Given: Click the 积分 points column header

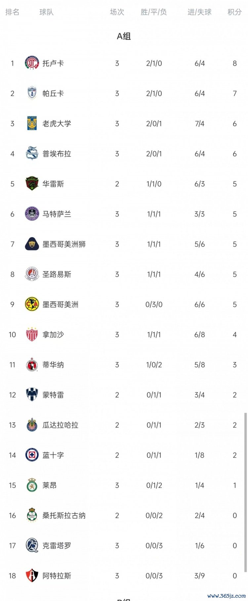Looking at the screenshot, I should point(234,12).
